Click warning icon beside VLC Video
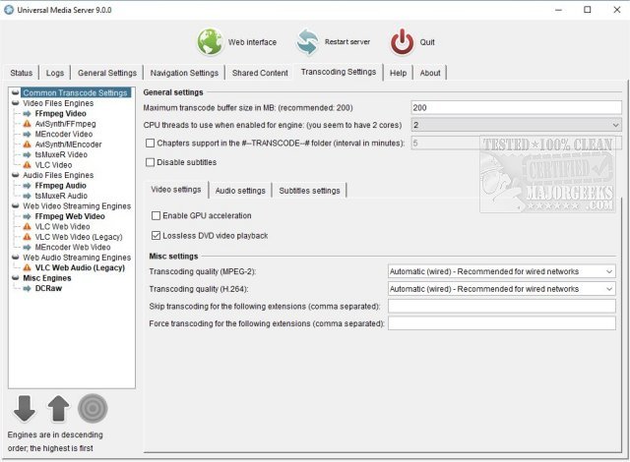The height and width of the screenshot is (462, 630). pyautogui.click(x=27, y=164)
